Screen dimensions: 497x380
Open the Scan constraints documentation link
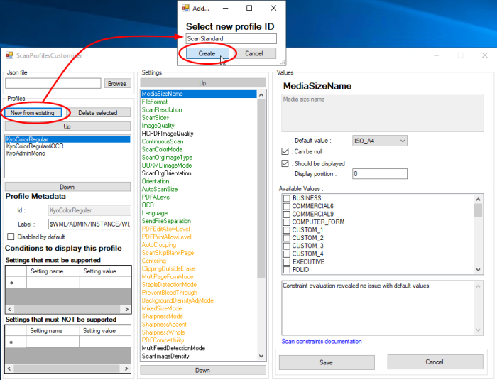click(322, 342)
